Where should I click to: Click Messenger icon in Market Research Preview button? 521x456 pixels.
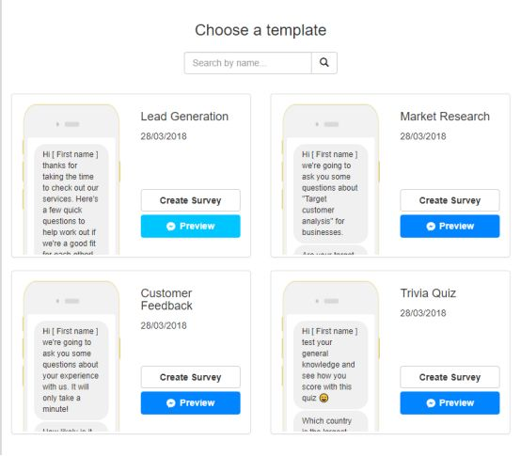431,227
